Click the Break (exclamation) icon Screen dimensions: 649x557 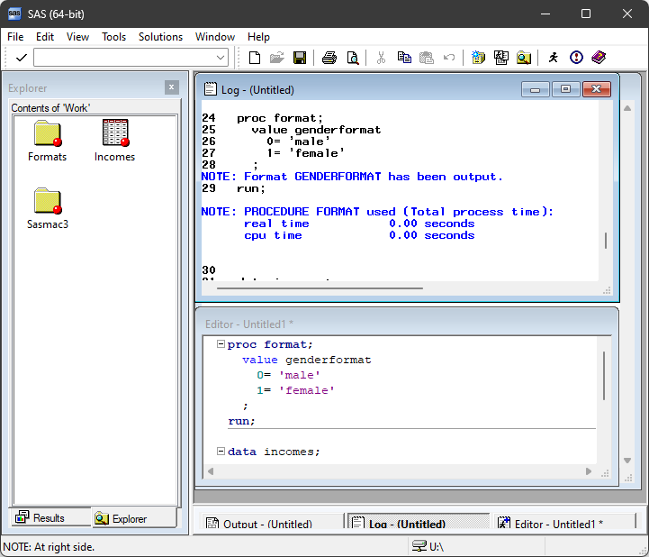576,58
